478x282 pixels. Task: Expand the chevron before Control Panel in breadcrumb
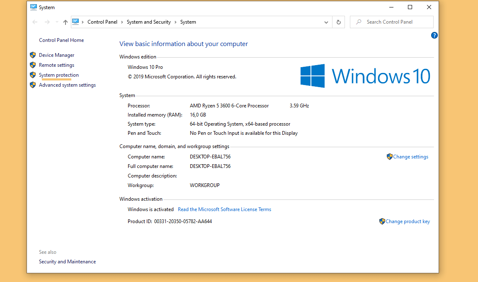click(x=82, y=22)
